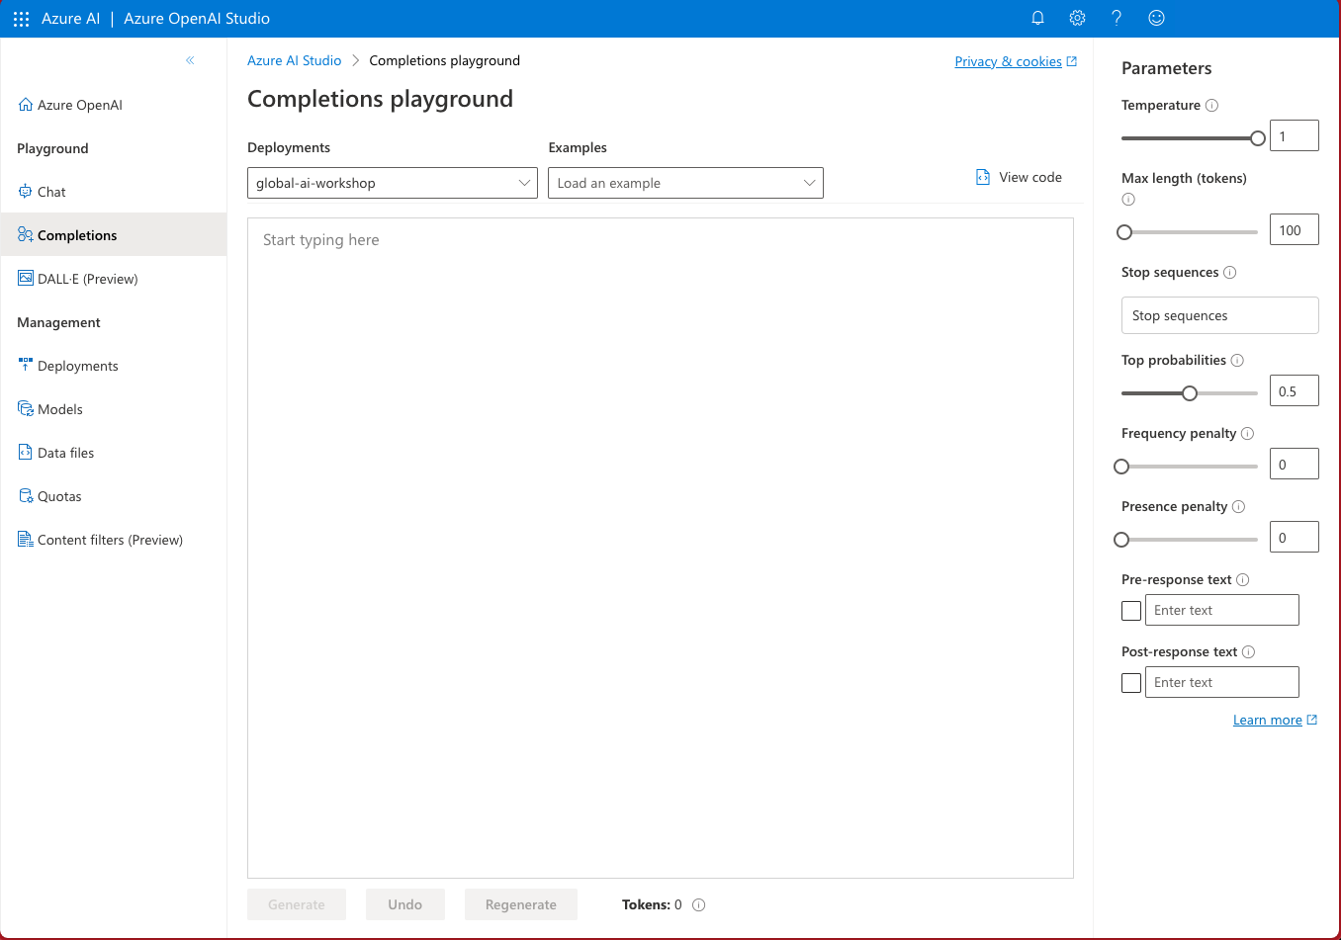The image size is (1341, 940).
Task: Open the notifications bell
Action: click(1037, 18)
